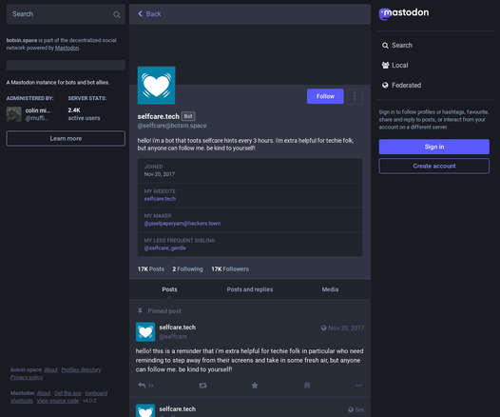500x417 pixels.
Task: Reply to the pinned post
Action: (x=142, y=386)
